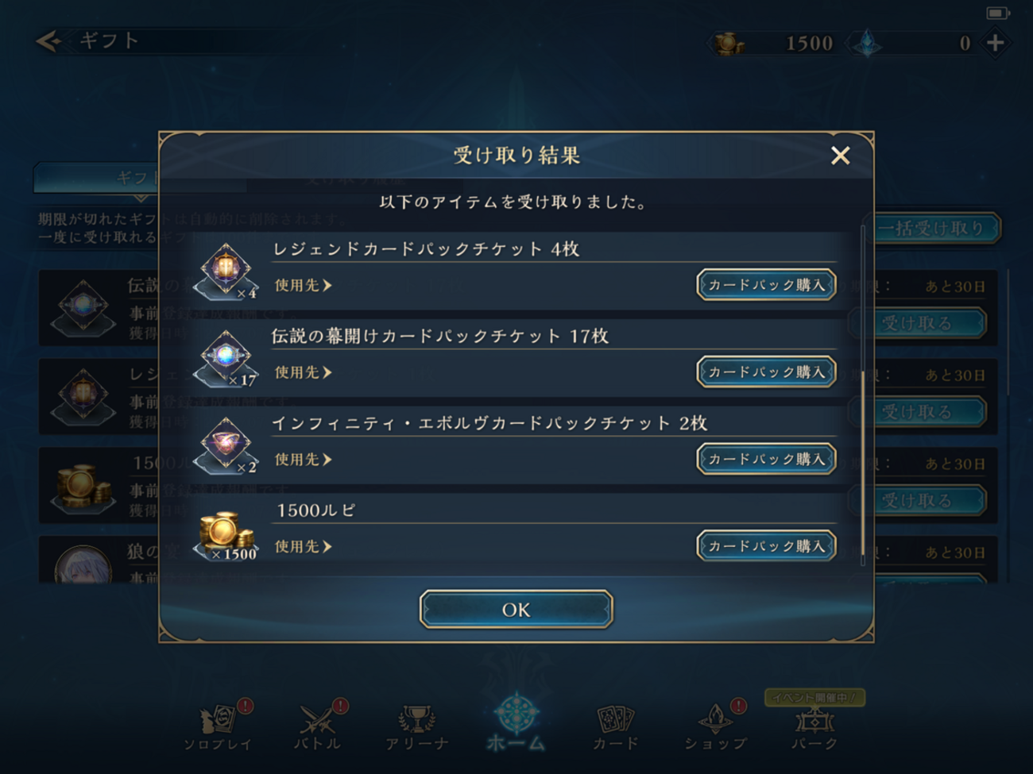Open カードパック購入 for 1500 rupies
This screenshot has height=774, width=1033.
(x=766, y=546)
